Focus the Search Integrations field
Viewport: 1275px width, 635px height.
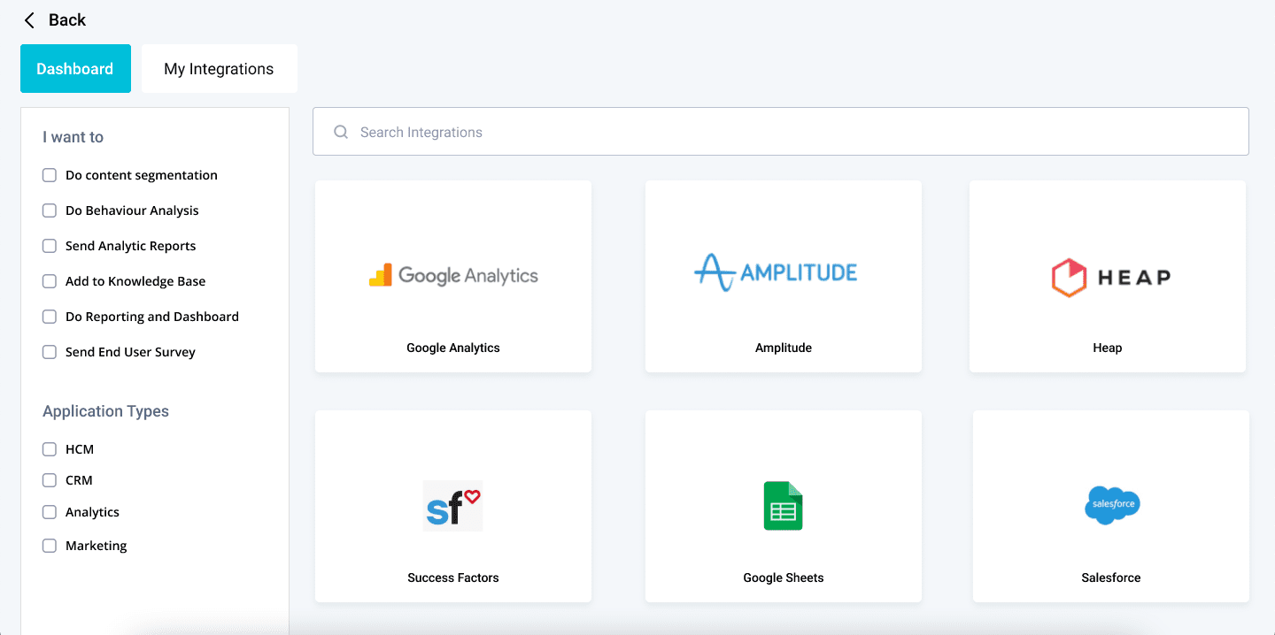(781, 132)
